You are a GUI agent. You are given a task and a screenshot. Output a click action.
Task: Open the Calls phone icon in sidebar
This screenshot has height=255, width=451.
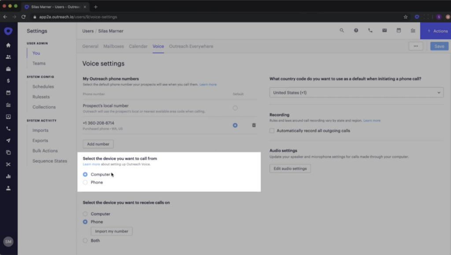8,129
